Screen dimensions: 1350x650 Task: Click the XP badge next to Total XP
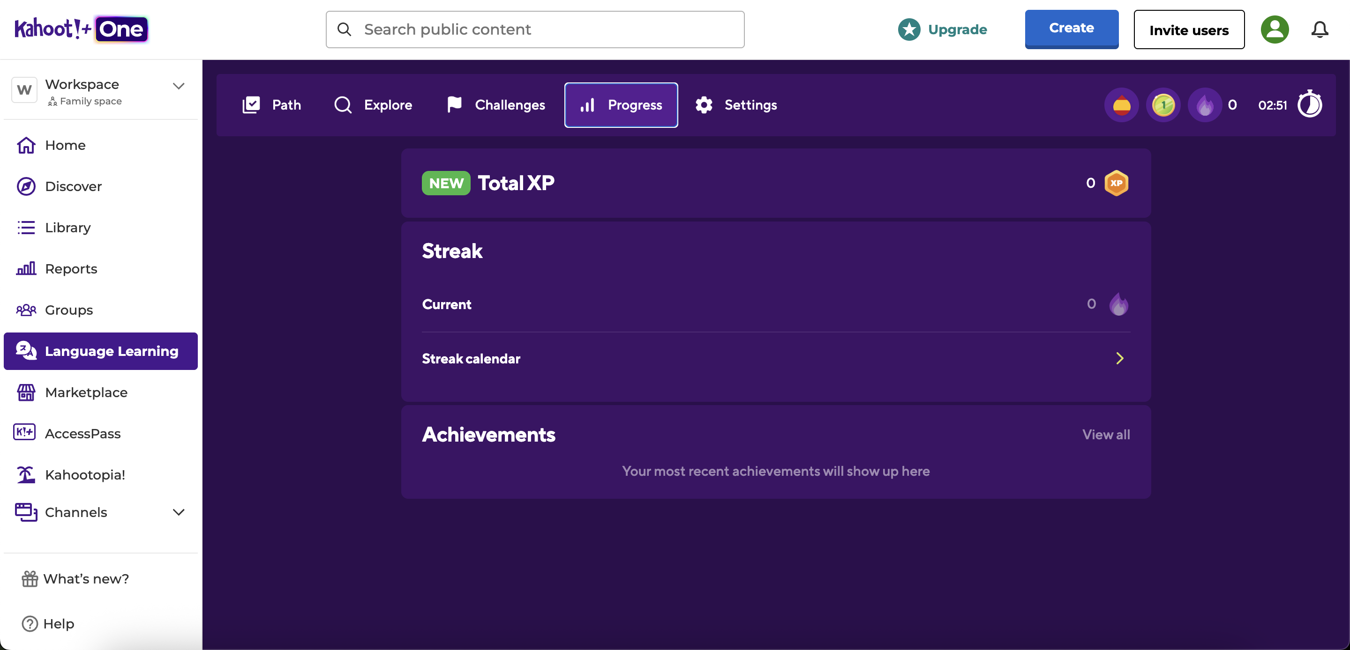tap(1117, 183)
